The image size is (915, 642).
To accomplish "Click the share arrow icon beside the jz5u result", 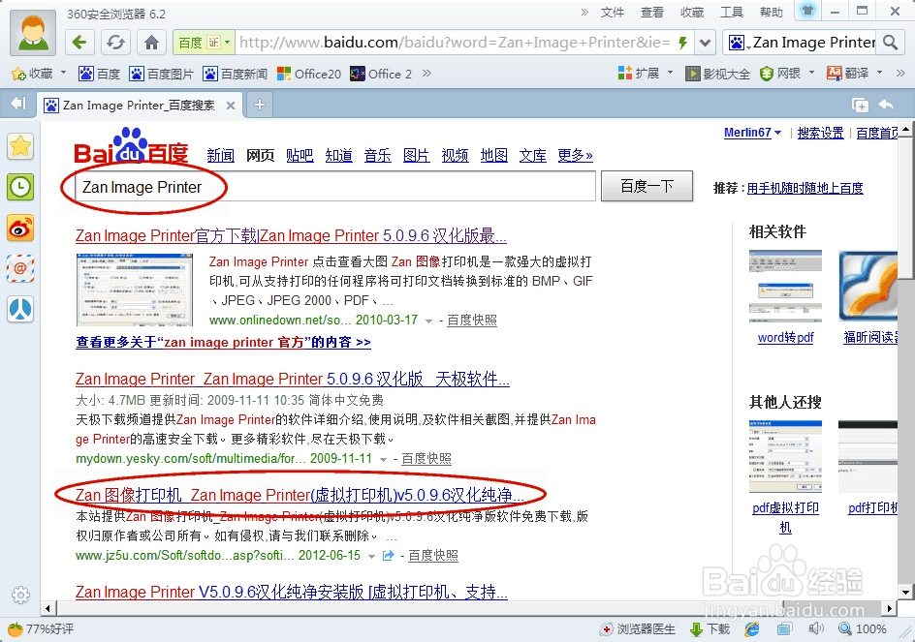I will pos(388,556).
